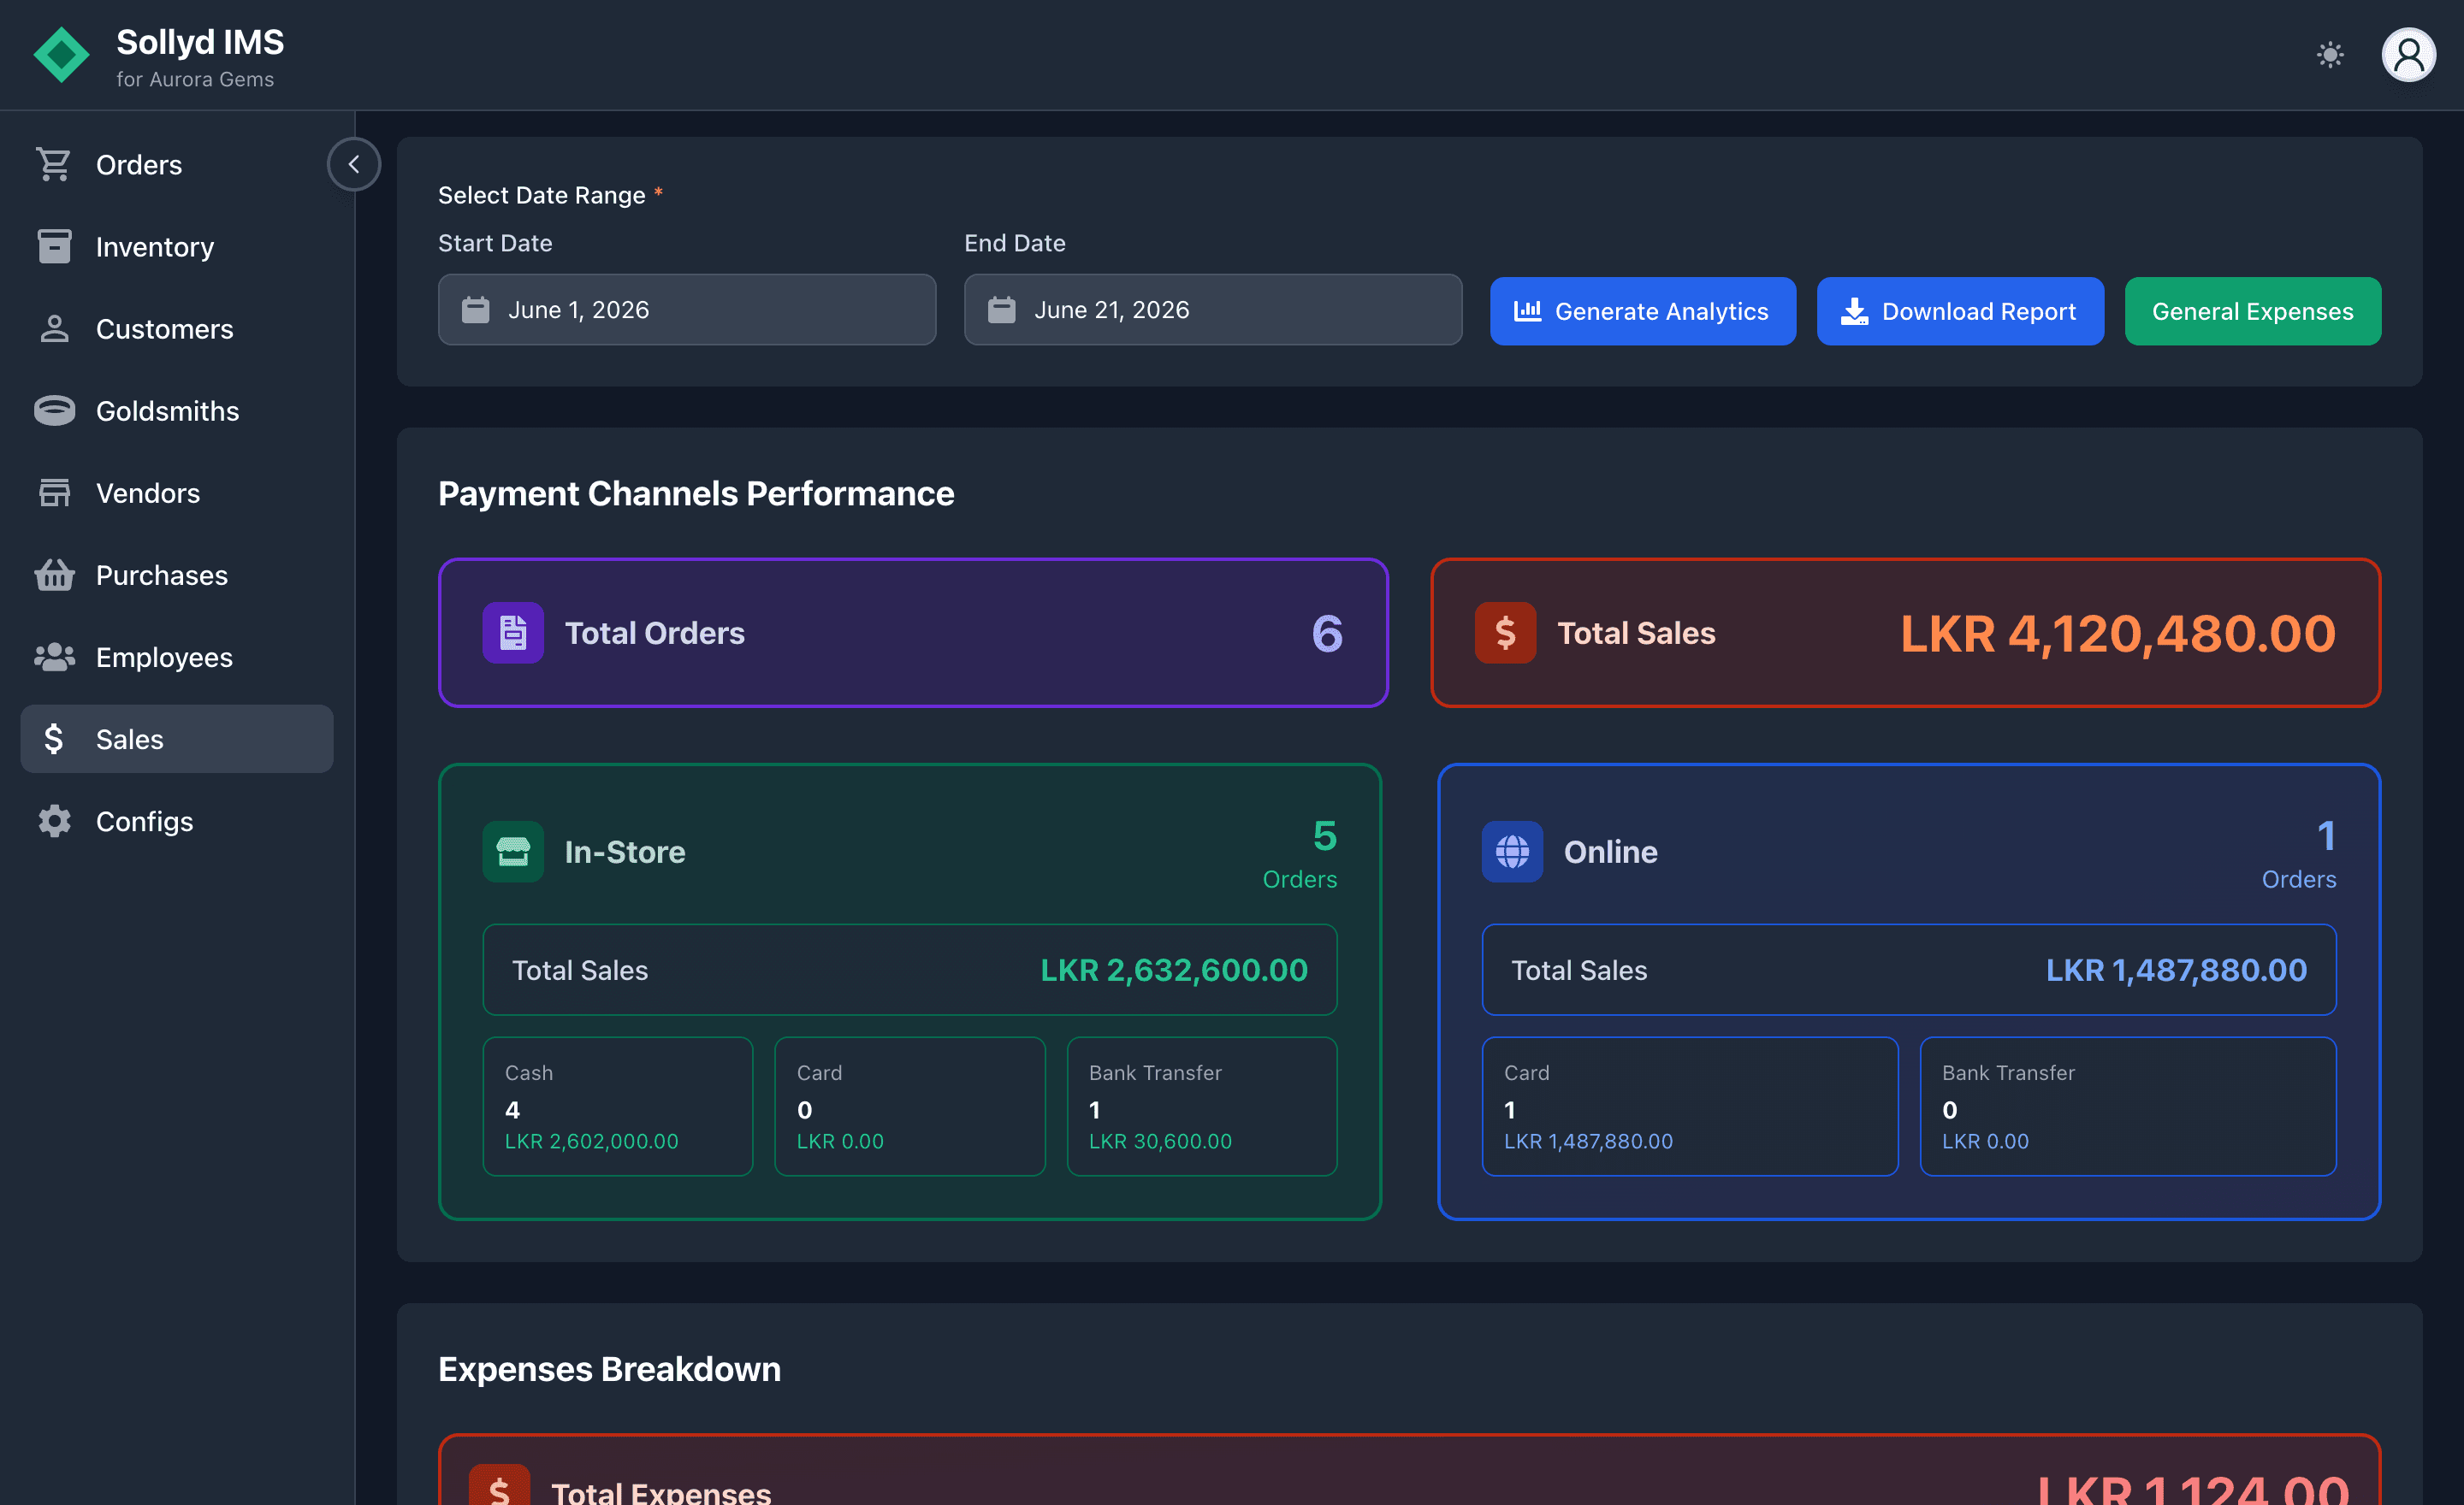Viewport: 2464px width, 1505px height.
Task: Select the Purchases label in the sidebar
Action: click(162, 575)
